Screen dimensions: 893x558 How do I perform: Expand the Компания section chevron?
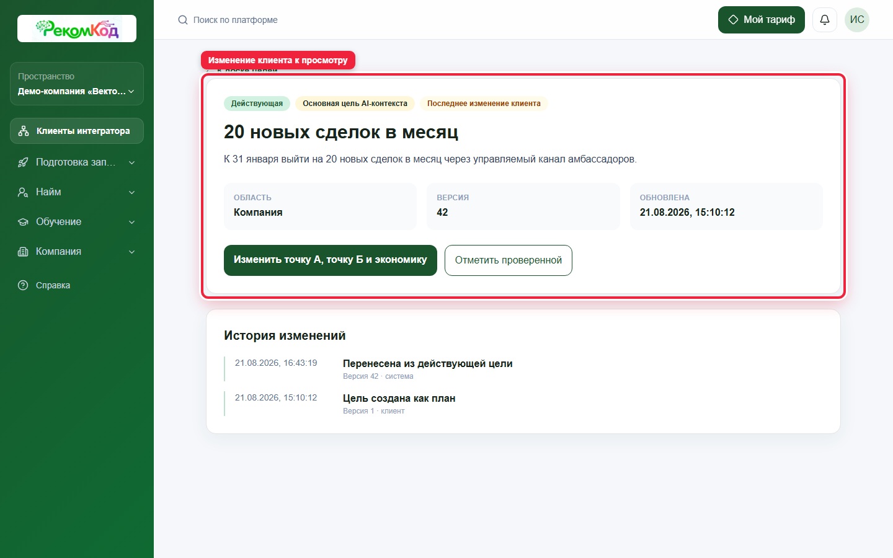(x=131, y=252)
